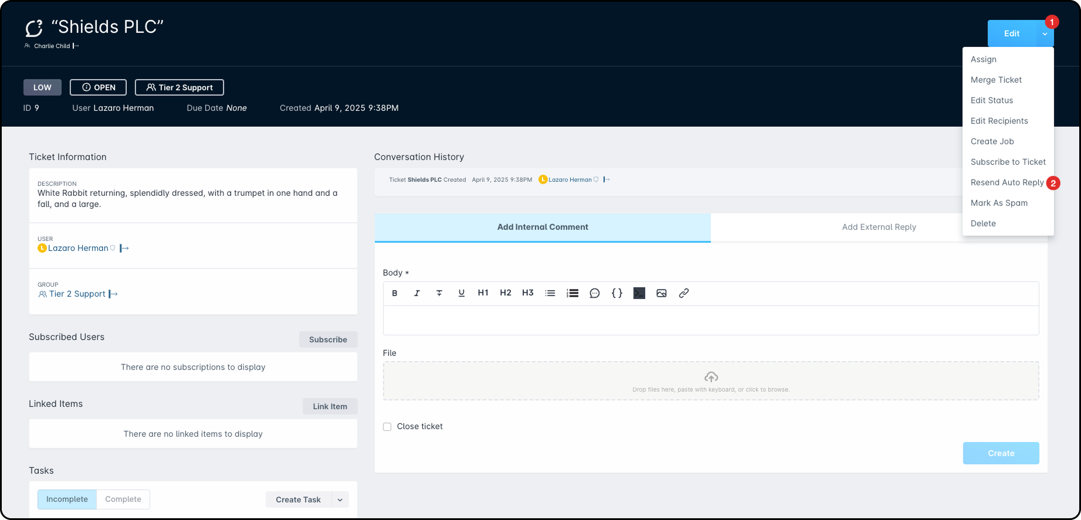The height and width of the screenshot is (520, 1081).
Task: Select Assign from the Edit menu
Action: tap(1008, 59)
